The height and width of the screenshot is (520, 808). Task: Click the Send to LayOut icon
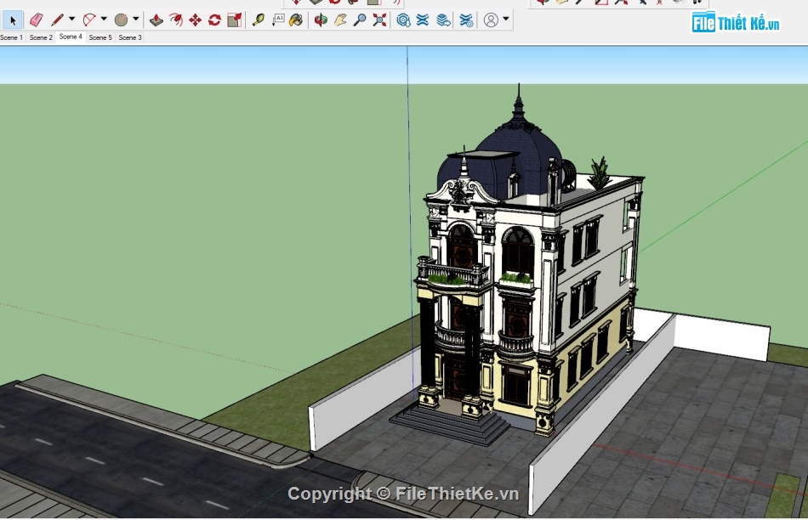click(443, 20)
